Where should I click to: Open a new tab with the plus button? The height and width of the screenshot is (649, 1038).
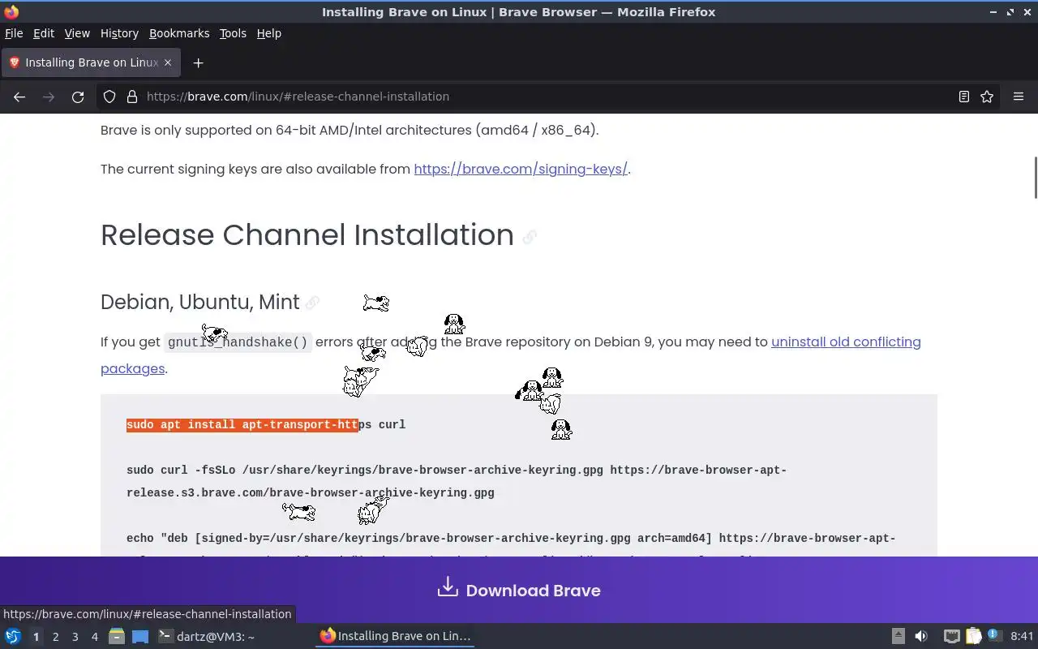(x=198, y=62)
